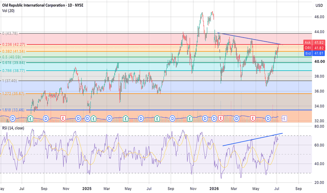Select the Vol (20) indicator legend
327x193 pixels.
pyautogui.click(x=8, y=11)
